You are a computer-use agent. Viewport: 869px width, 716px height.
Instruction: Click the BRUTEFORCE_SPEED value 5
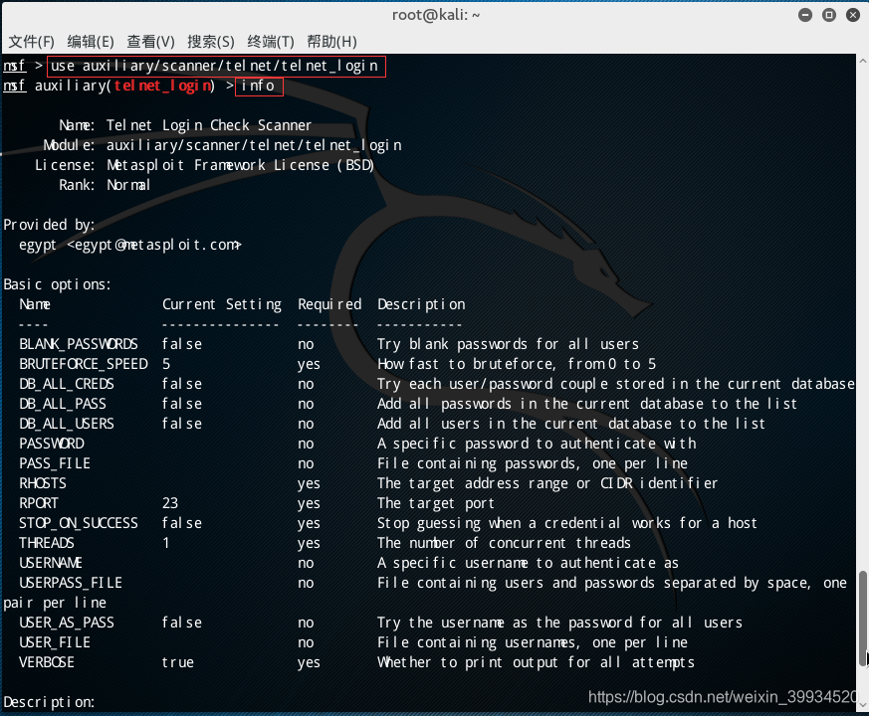(x=166, y=364)
